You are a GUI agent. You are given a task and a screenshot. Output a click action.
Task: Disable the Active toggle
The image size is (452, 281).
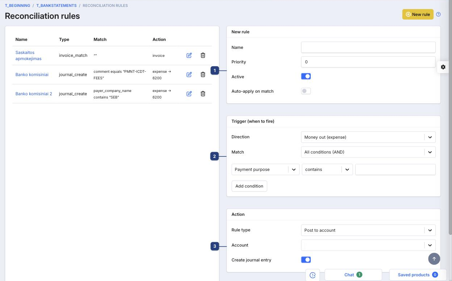click(x=306, y=76)
